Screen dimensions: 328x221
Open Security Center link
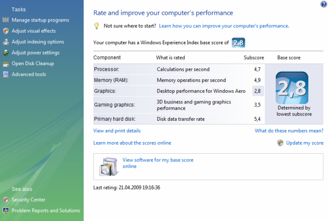tap(29, 200)
